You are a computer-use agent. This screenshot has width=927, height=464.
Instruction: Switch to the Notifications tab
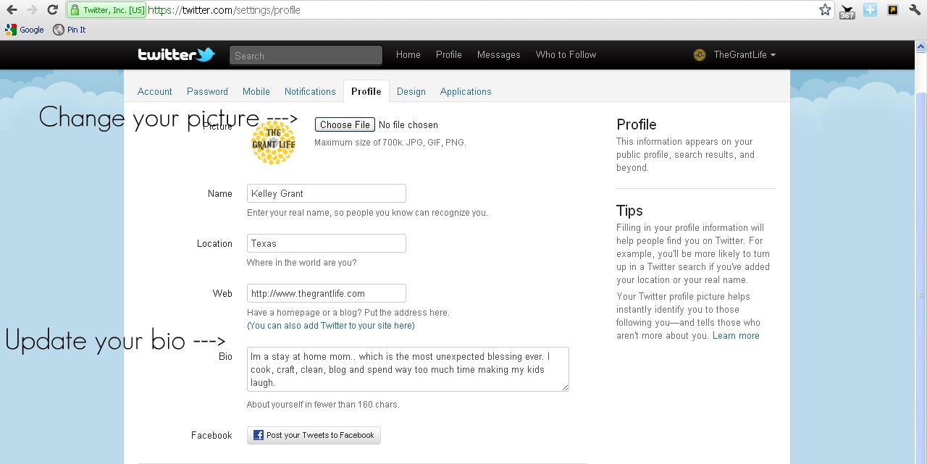click(310, 92)
